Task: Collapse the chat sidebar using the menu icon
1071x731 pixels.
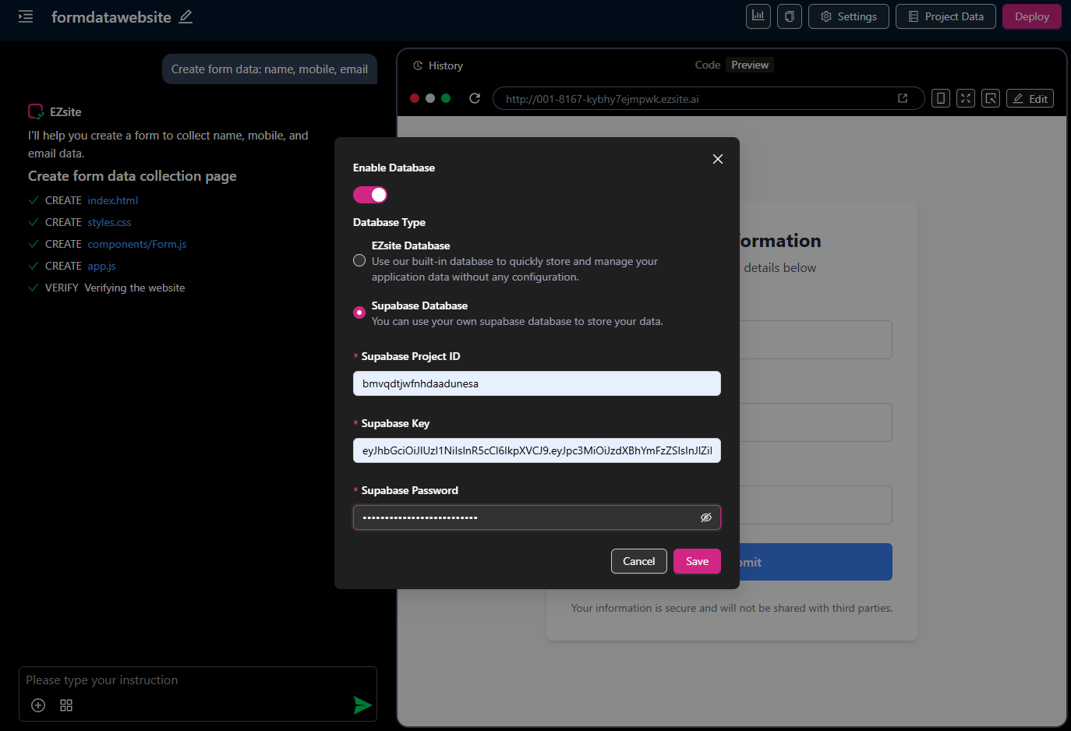Action: (x=26, y=16)
